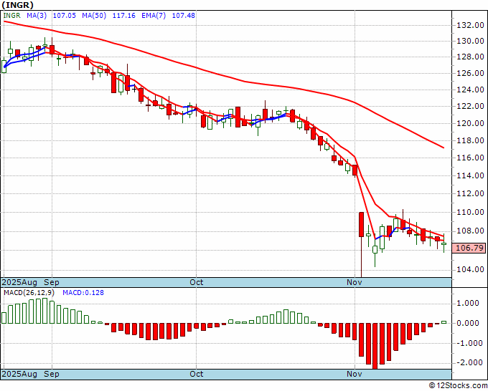Click the 112.00 price axis label
The height and width of the screenshot is (391, 488).
click(x=470, y=193)
